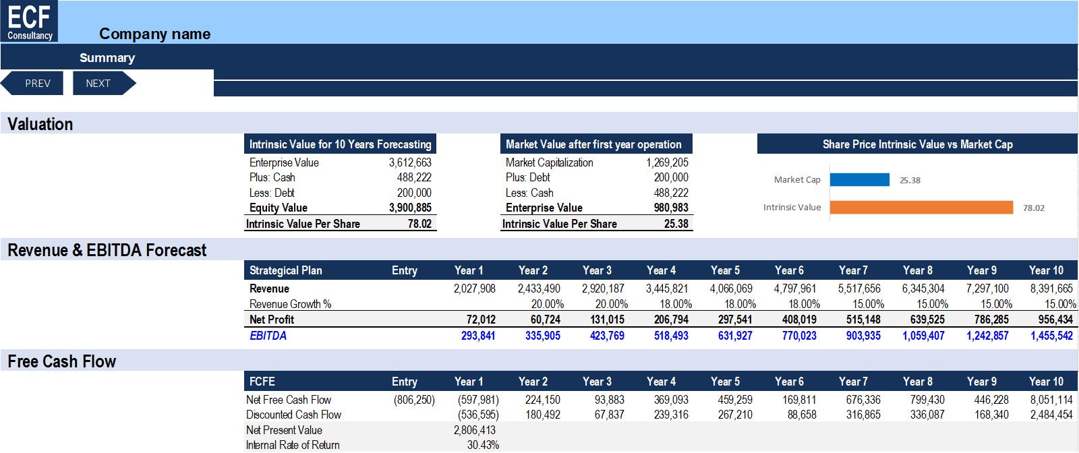Select Plus: Cash value 488,222 in Intrinsic table
This screenshot has width=1079, height=453.
click(414, 177)
